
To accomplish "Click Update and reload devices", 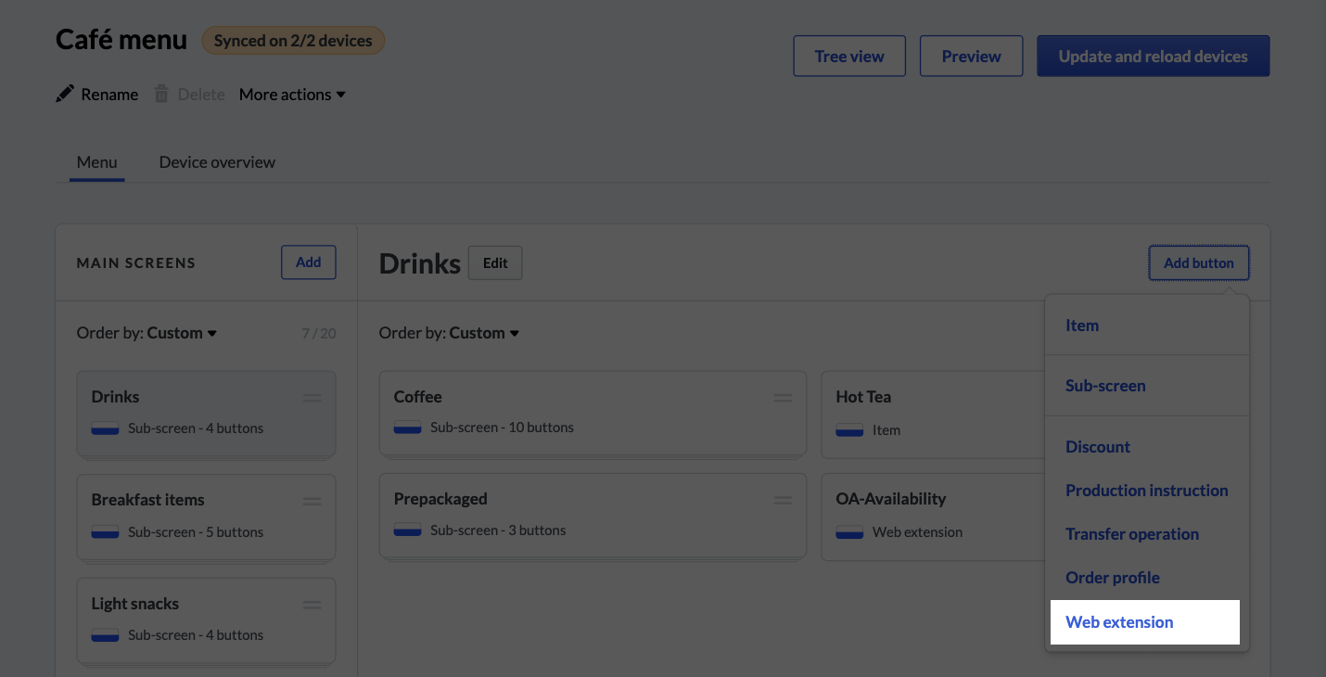I will [x=1153, y=56].
